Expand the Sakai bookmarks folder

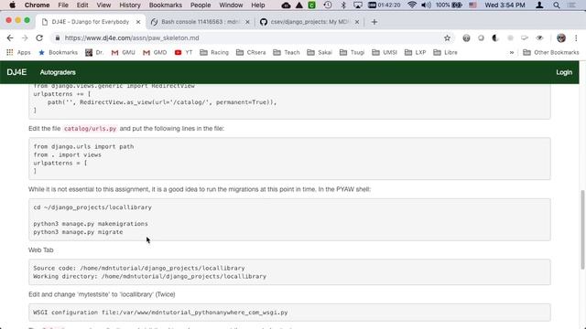coord(320,53)
